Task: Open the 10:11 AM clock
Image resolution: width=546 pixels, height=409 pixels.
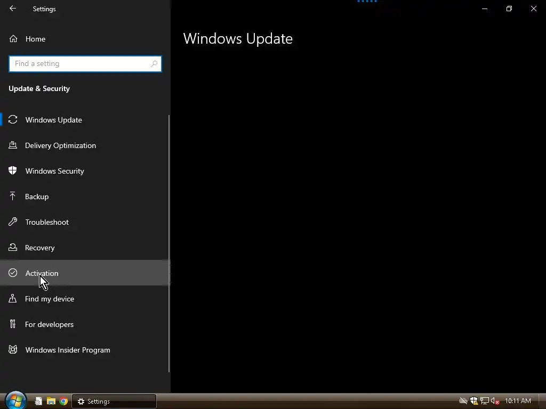Action: [x=518, y=401]
